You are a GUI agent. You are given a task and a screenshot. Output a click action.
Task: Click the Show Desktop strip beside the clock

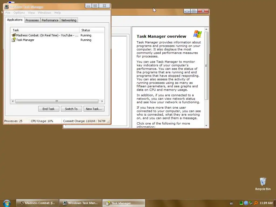(x=275, y=203)
